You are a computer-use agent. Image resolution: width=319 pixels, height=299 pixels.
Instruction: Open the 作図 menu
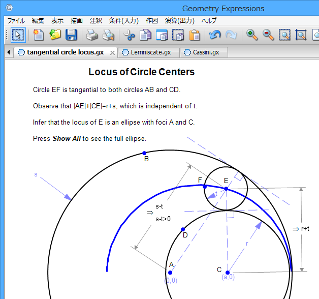[x=152, y=21]
